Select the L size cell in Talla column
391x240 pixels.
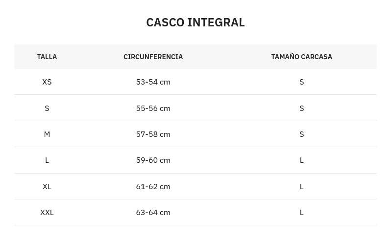pos(47,160)
